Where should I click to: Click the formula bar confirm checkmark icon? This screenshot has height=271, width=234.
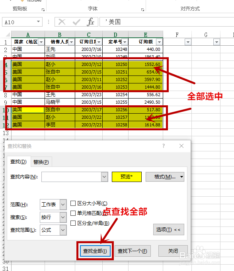click(x=76, y=22)
